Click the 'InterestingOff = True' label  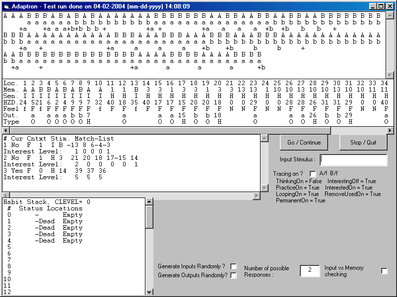(352, 181)
